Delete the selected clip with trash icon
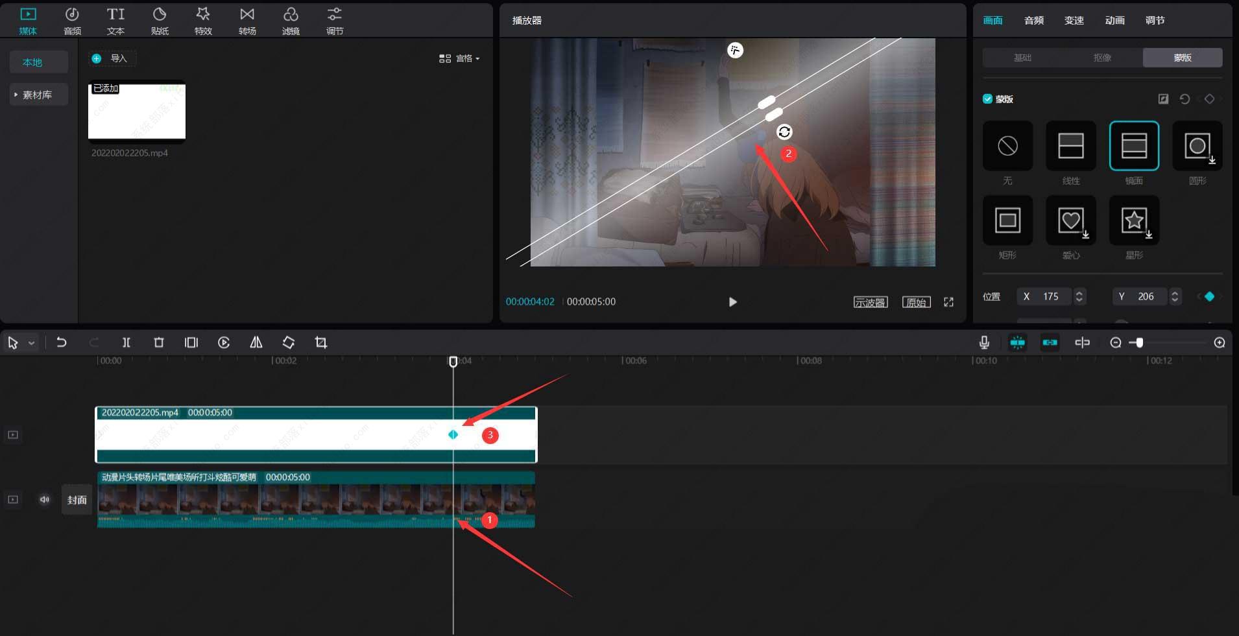Image resolution: width=1239 pixels, height=636 pixels. coord(159,342)
